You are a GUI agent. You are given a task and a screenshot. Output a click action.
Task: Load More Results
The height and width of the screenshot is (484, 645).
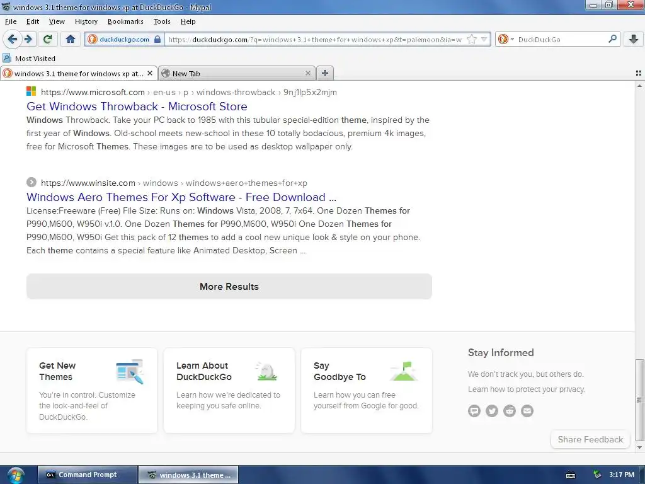coord(229,287)
